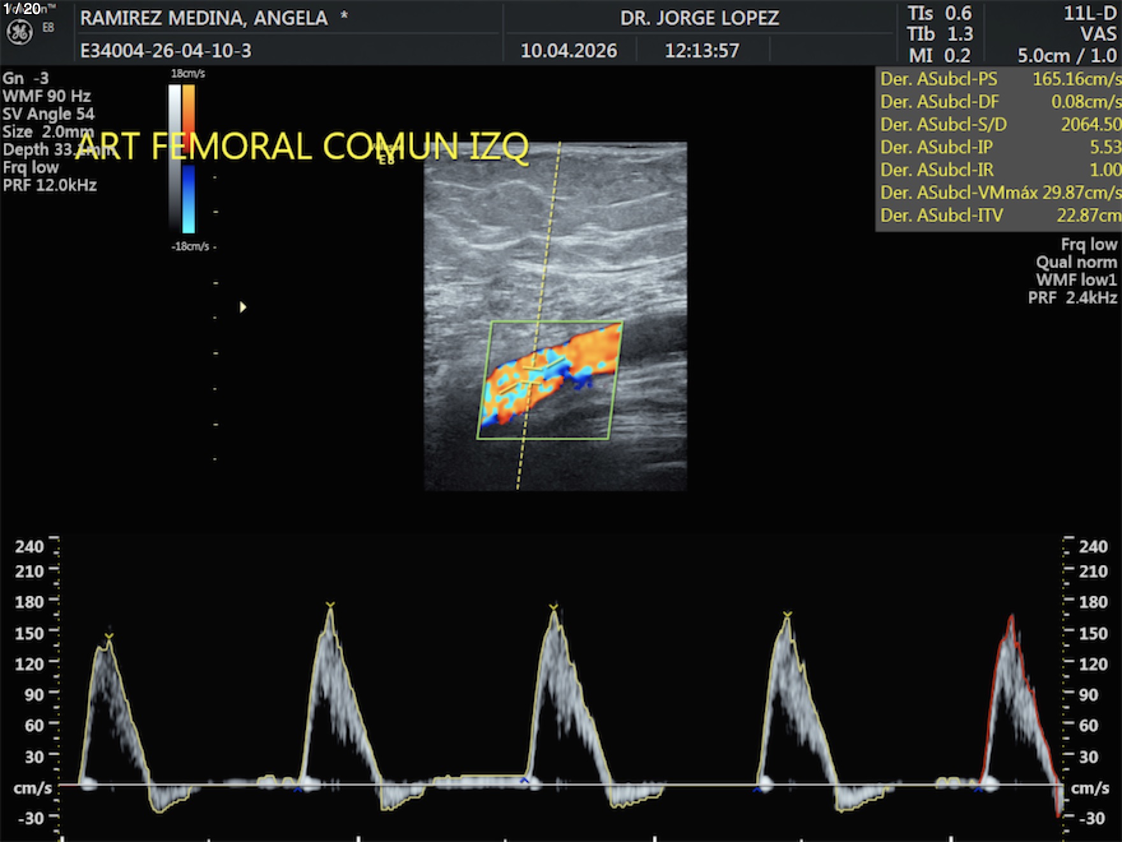Click the grayscale map bar
This screenshot has width=1122, height=842.
point(175,156)
